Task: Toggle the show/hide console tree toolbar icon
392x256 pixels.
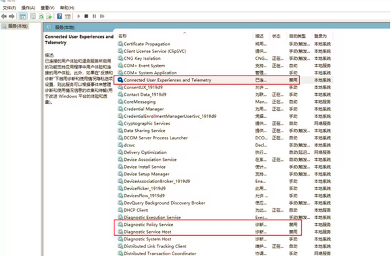Action: pos(23,16)
